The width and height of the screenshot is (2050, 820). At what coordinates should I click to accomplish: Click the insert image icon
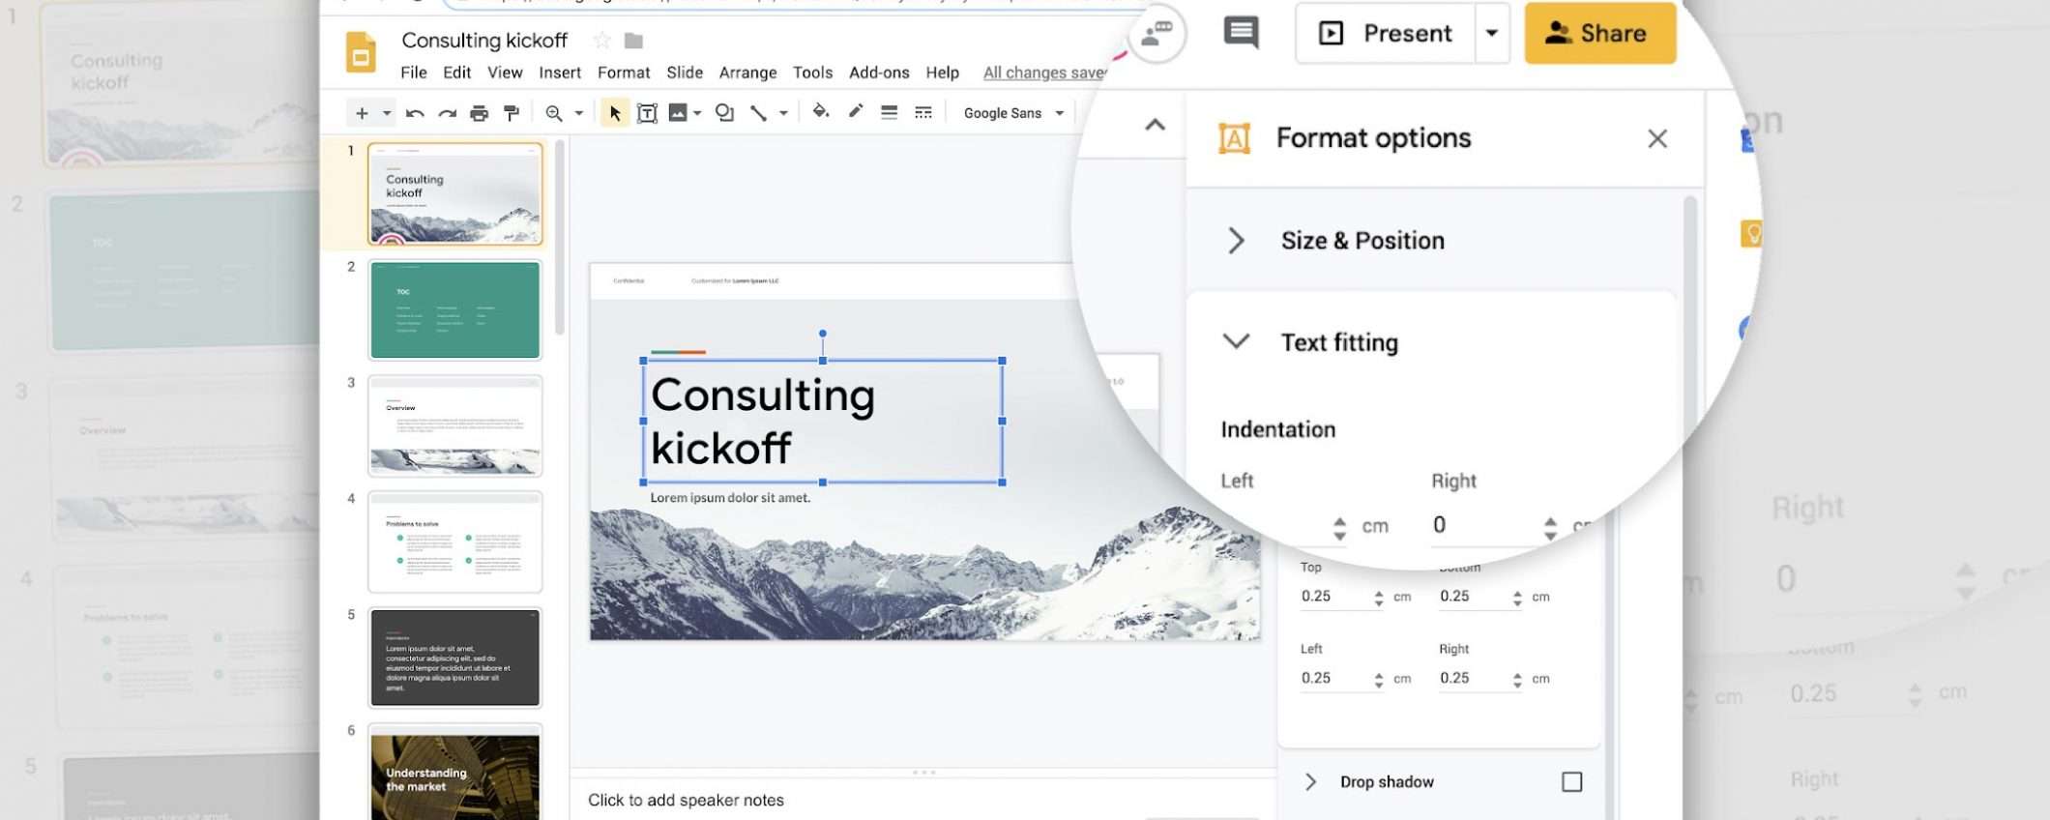coord(678,113)
